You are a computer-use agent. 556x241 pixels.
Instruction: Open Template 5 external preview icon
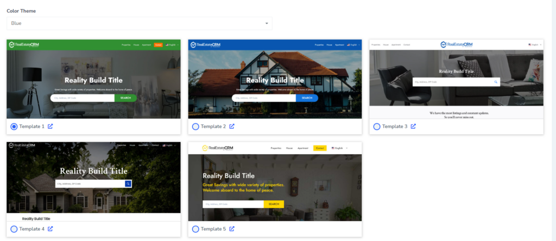232,229
